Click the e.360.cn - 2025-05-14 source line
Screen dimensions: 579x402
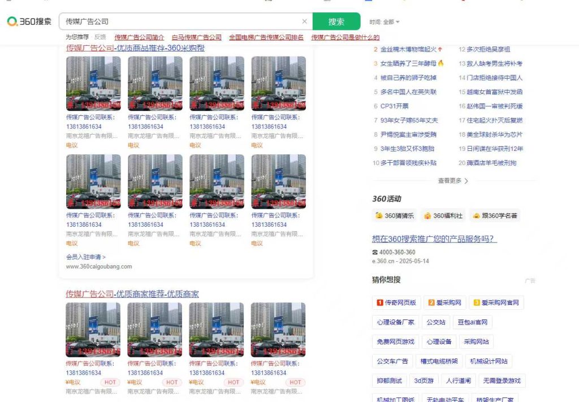click(401, 261)
